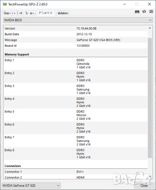The image size is (156, 190).
Task: Switch to the Sensors tab
Action: click(30, 13)
